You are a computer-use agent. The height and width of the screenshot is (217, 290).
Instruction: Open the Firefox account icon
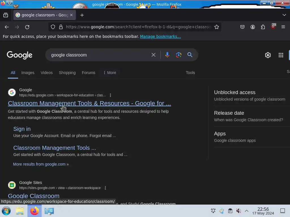point(253,27)
